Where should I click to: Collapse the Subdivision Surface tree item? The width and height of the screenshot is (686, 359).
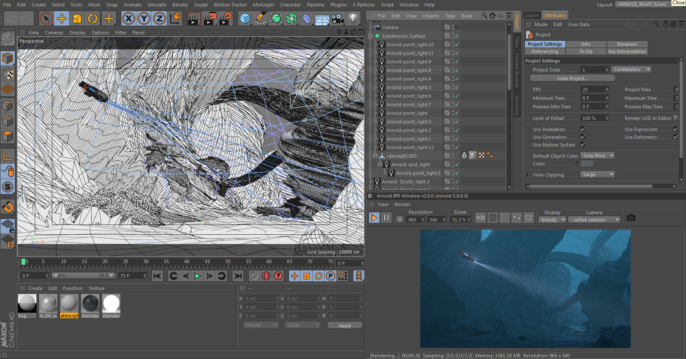(370, 36)
